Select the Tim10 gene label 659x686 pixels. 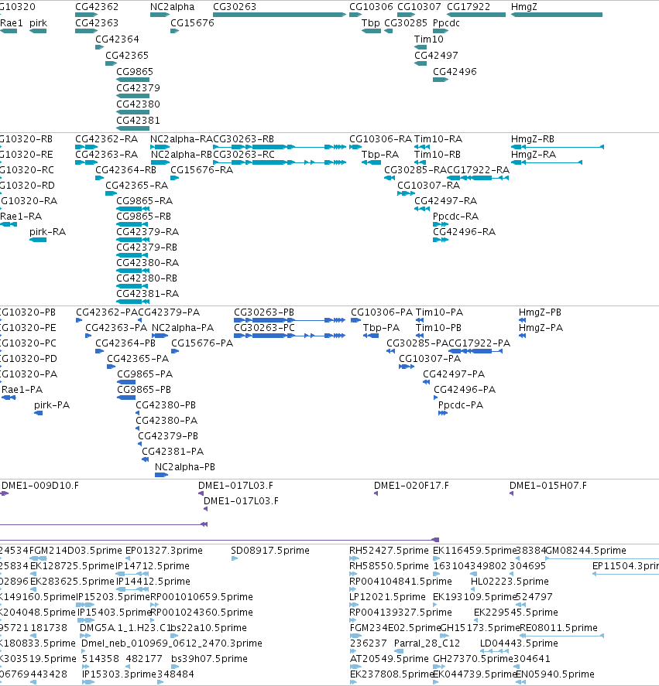tap(429, 39)
